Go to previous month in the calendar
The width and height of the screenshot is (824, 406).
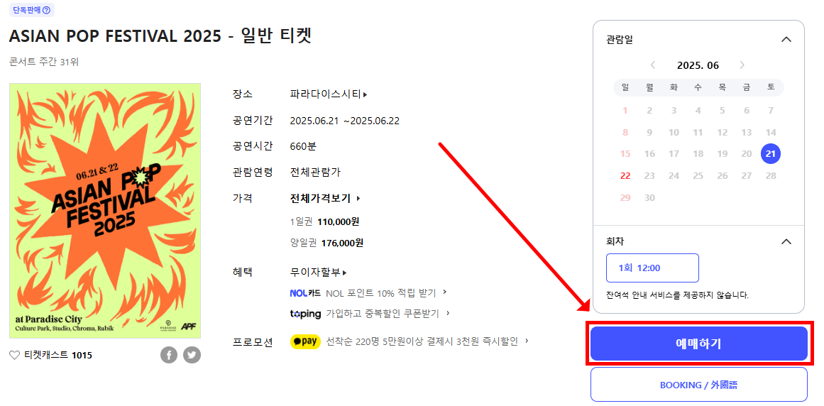[x=653, y=65]
